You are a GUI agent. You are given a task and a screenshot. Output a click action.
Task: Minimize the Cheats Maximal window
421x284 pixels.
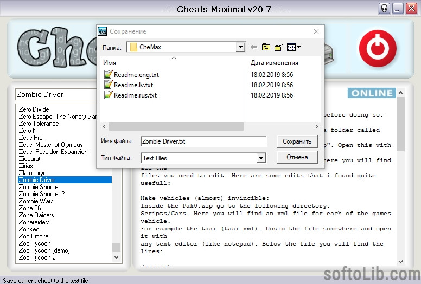[x=398, y=9]
